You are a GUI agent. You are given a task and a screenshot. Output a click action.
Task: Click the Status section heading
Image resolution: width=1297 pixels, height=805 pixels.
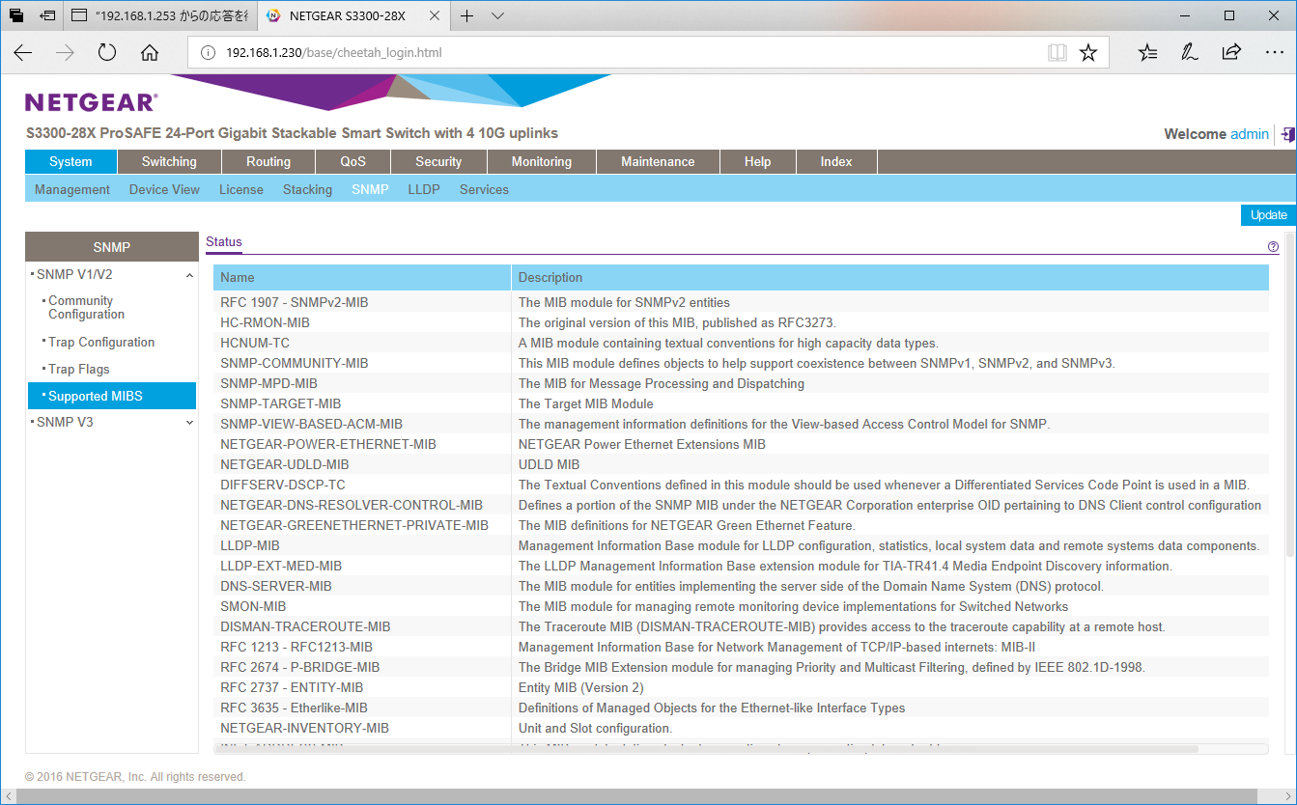pyautogui.click(x=224, y=242)
